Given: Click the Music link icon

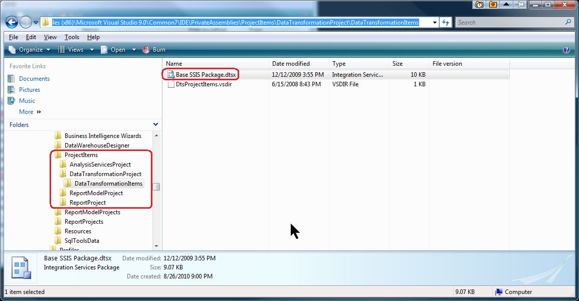Looking at the screenshot, I should (12, 101).
